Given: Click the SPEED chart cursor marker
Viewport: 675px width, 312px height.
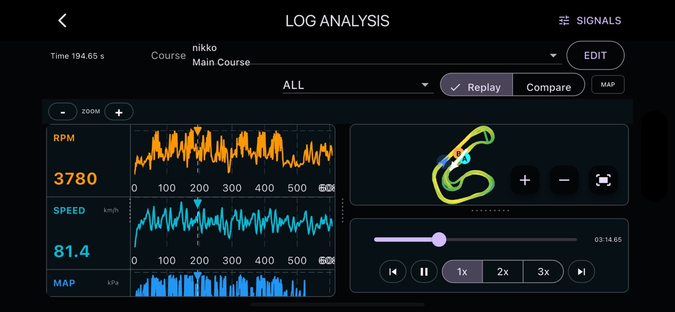Looking at the screenshot, I should 197,203.
